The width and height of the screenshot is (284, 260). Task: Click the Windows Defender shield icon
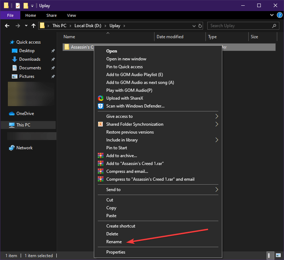pos(101,106)
